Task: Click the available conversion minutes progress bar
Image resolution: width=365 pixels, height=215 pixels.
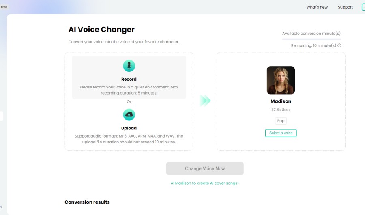Action: click(313, 39)
